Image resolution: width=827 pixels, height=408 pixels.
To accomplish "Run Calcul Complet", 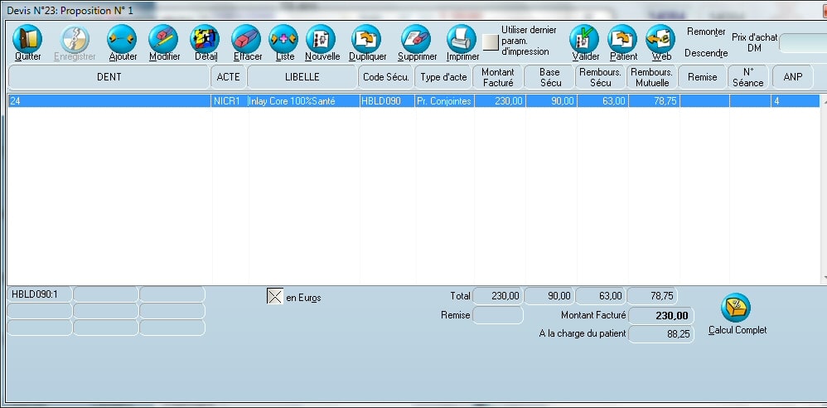I will (736, 308).
